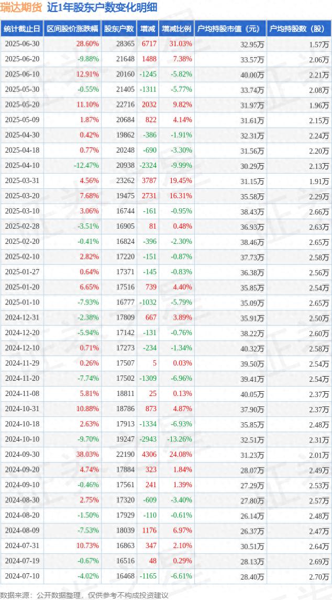Click the 瑞达期货 title text
332x600 pixels.
(x=22, y=8)
